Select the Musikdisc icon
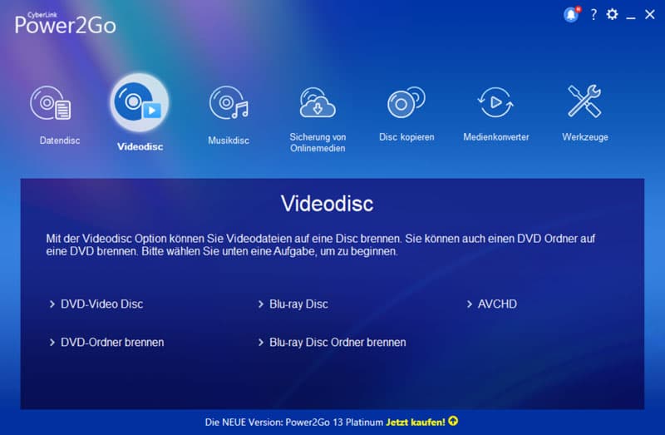This screenshot has height=435, width=665. [x=229, y=102]
